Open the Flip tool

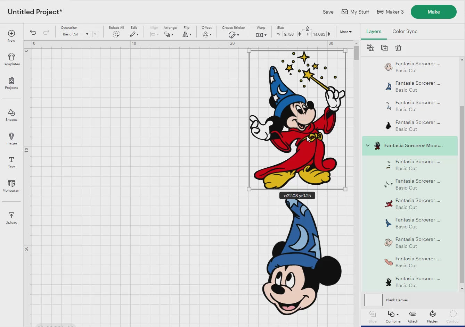[187, 34]
